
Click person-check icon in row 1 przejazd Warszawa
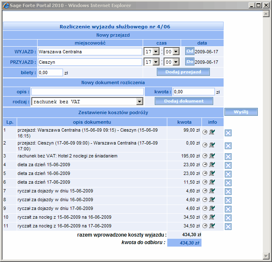tap(212, 132)
